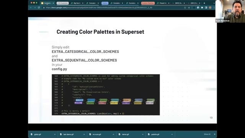This screenshot has width=245, height=138.
Task: Click the #EEDD55 yellow color chip
Action: [114, 103]
